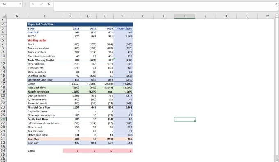The image size is (279, 162).
Task: Click the 'S/T investments' label cell
Action: pos(45,100)
